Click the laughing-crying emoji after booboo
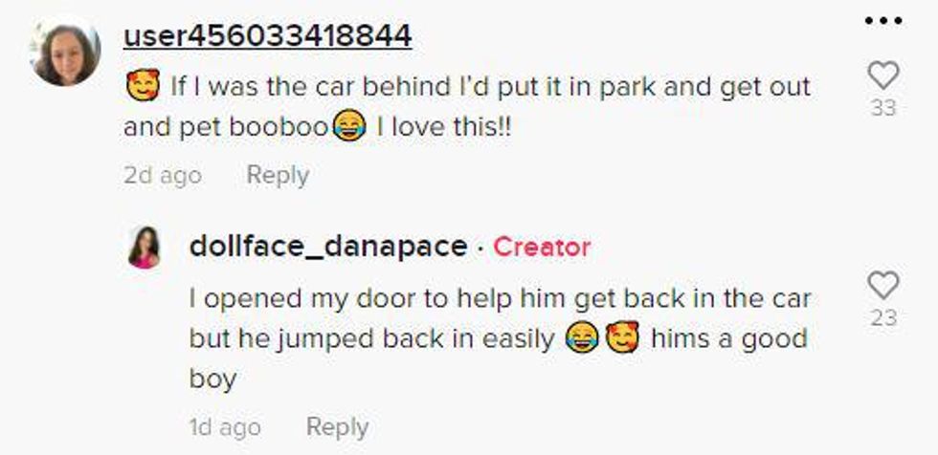 (349, 127)
